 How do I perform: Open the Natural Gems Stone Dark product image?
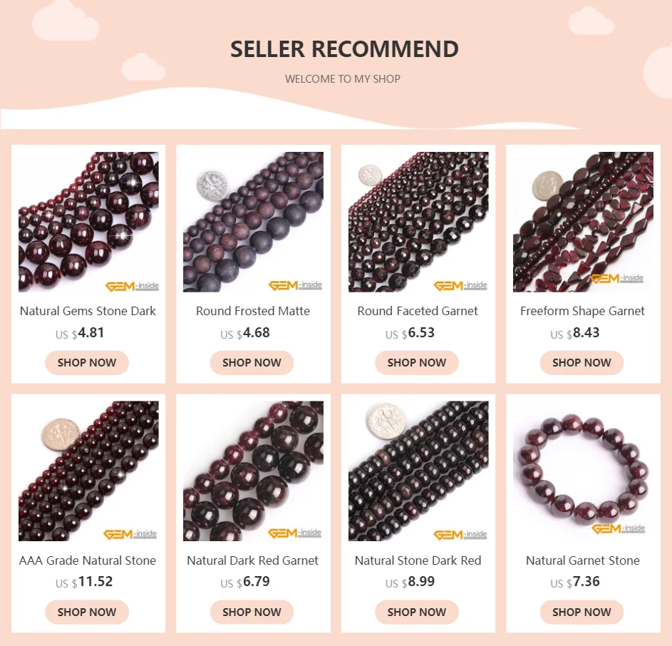[x=88, y=222]
